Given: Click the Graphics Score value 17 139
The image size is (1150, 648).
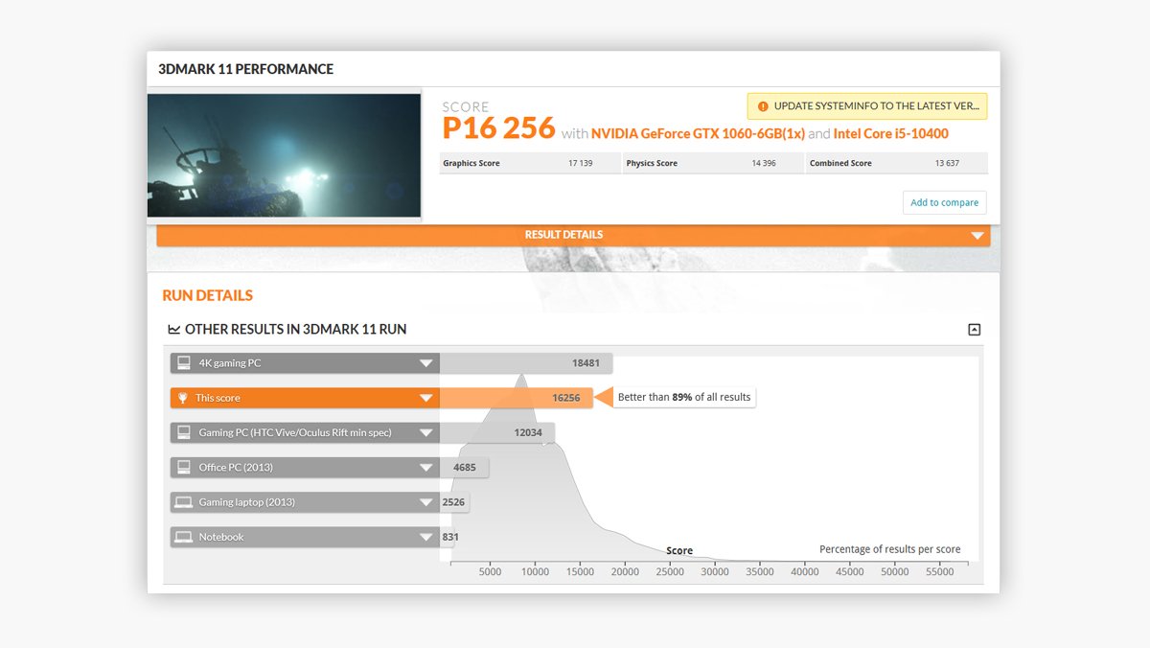Looking at the screenshot, I should click(581, 163).
